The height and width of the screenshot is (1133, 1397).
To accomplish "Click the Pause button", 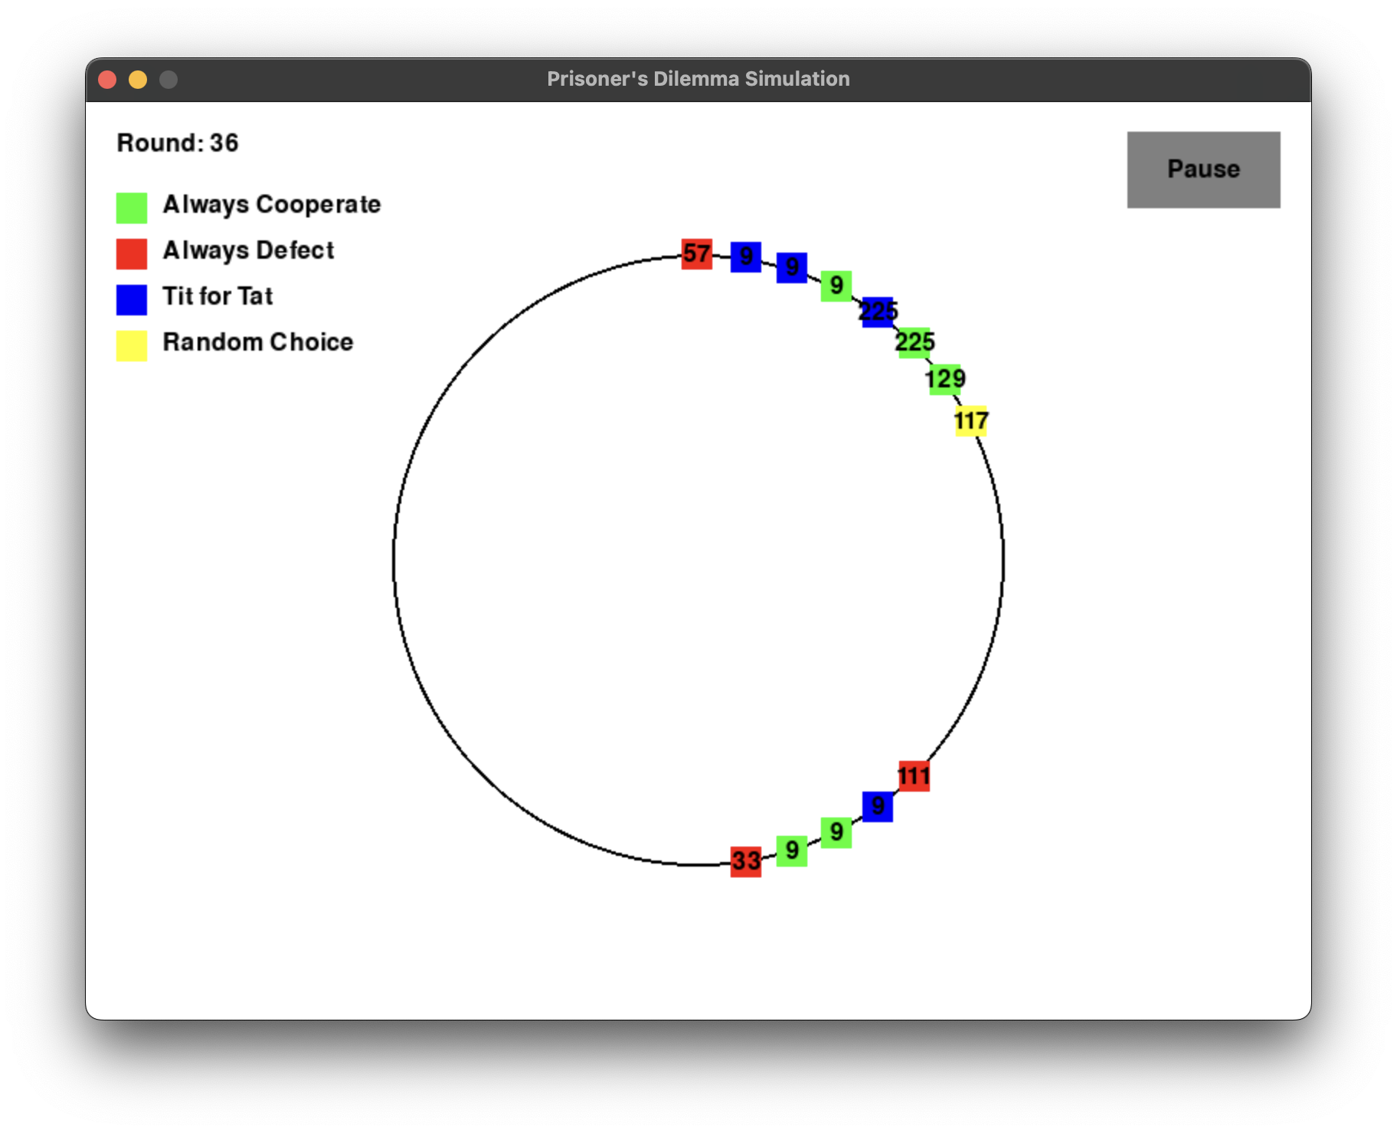I will click(x=1202, y=169).
